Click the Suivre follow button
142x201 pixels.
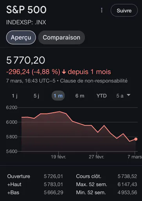click(124, 10)
